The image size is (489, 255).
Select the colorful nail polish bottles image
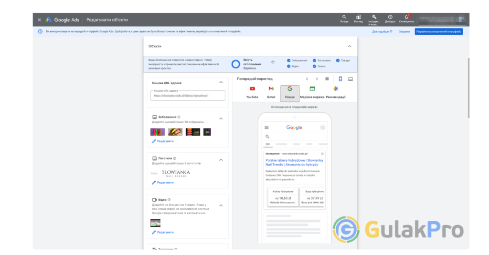point(158,132)
